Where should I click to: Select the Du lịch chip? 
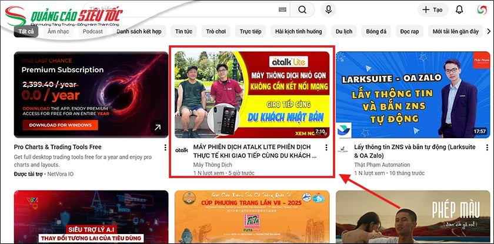pyautogui.click(x=343, y=32)
